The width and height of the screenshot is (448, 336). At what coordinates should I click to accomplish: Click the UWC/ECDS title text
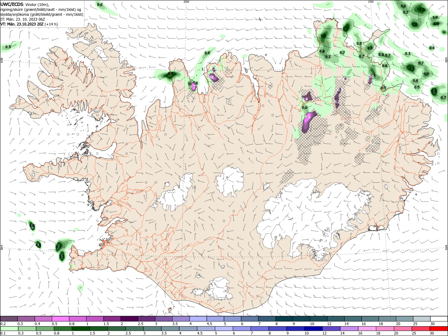coord(12,4)
